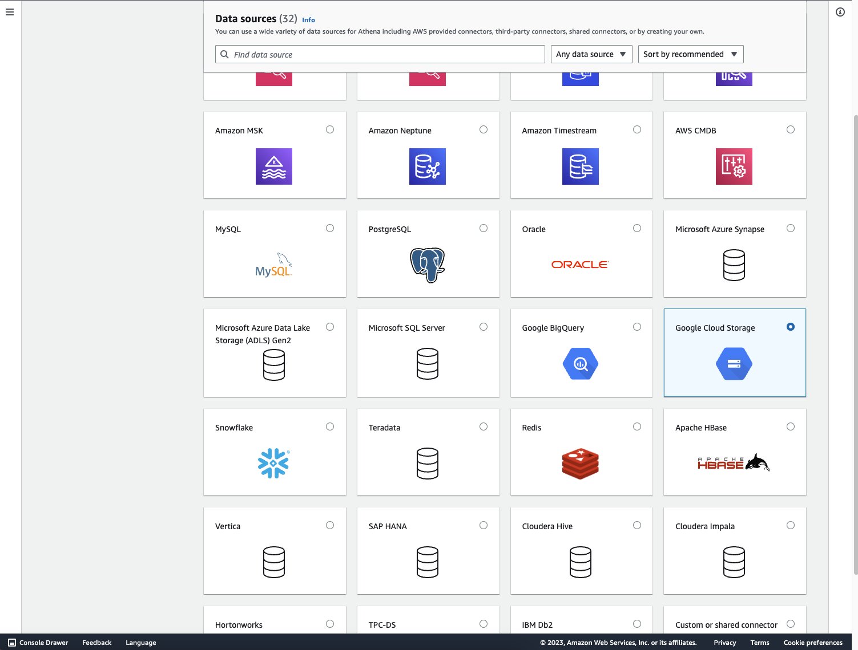Viewport: 858px width, 650px height.
Task: Open the Terms link
Action: (x=759, y=643)
